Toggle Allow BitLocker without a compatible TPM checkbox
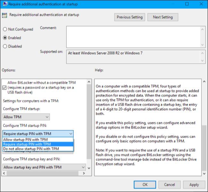The image size is (208, 192). pos(4,87)
